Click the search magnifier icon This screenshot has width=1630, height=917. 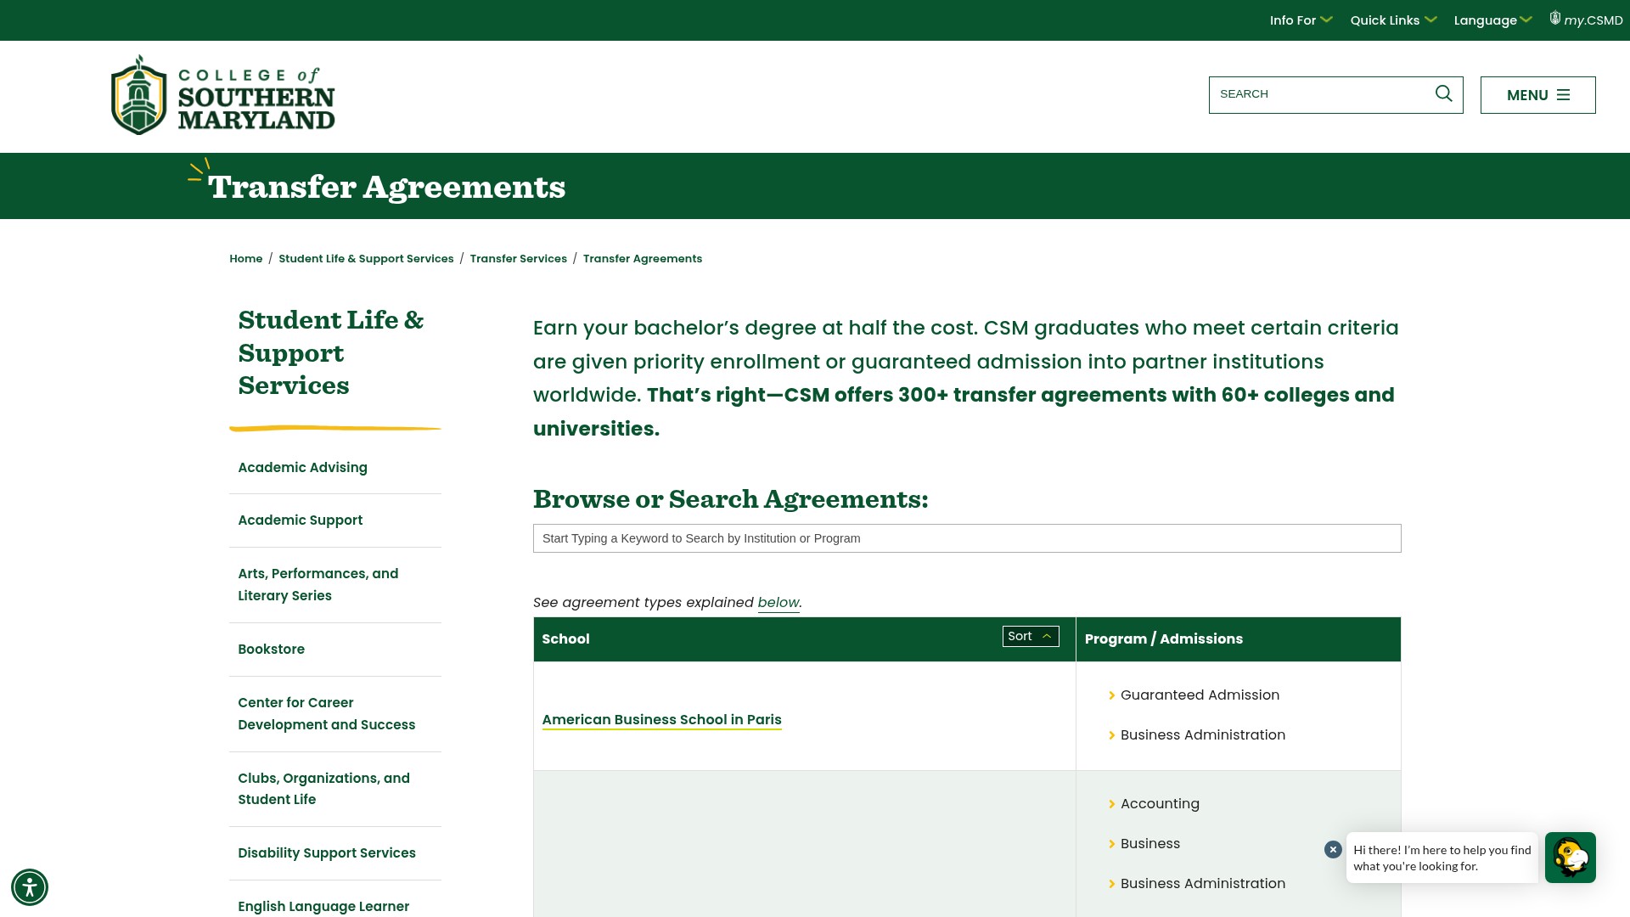pos(1443,93)
